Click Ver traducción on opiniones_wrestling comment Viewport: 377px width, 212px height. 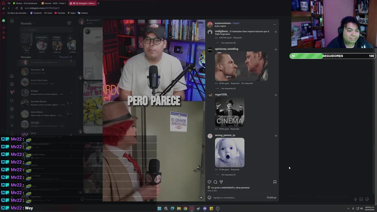pos(247,83)
